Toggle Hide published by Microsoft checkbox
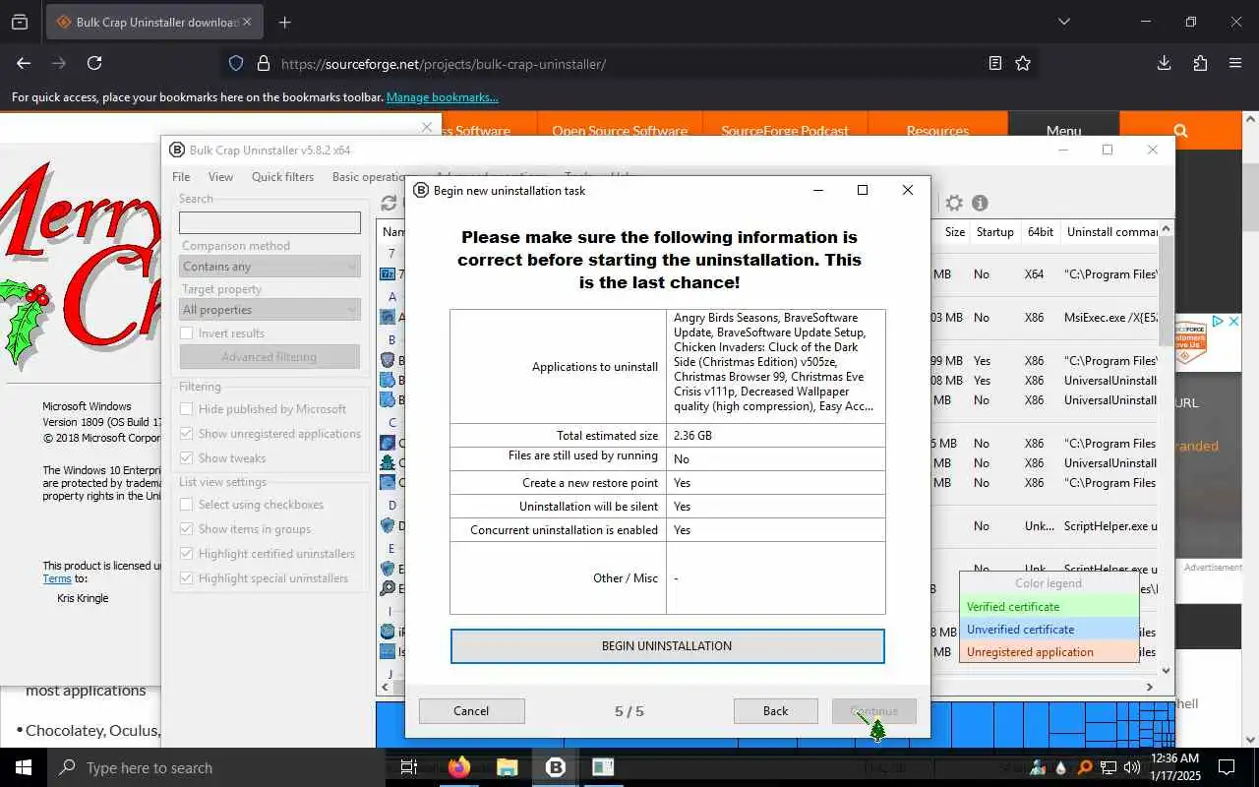Viewport: 1259px width, 787px height. [186, 409]
